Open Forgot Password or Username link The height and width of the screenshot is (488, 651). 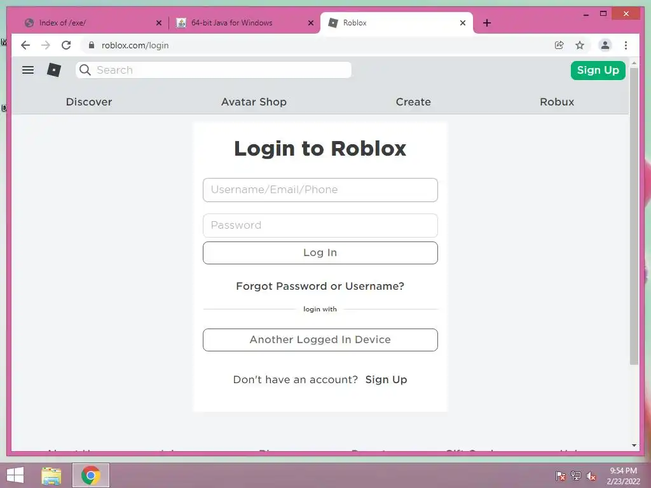320,287
